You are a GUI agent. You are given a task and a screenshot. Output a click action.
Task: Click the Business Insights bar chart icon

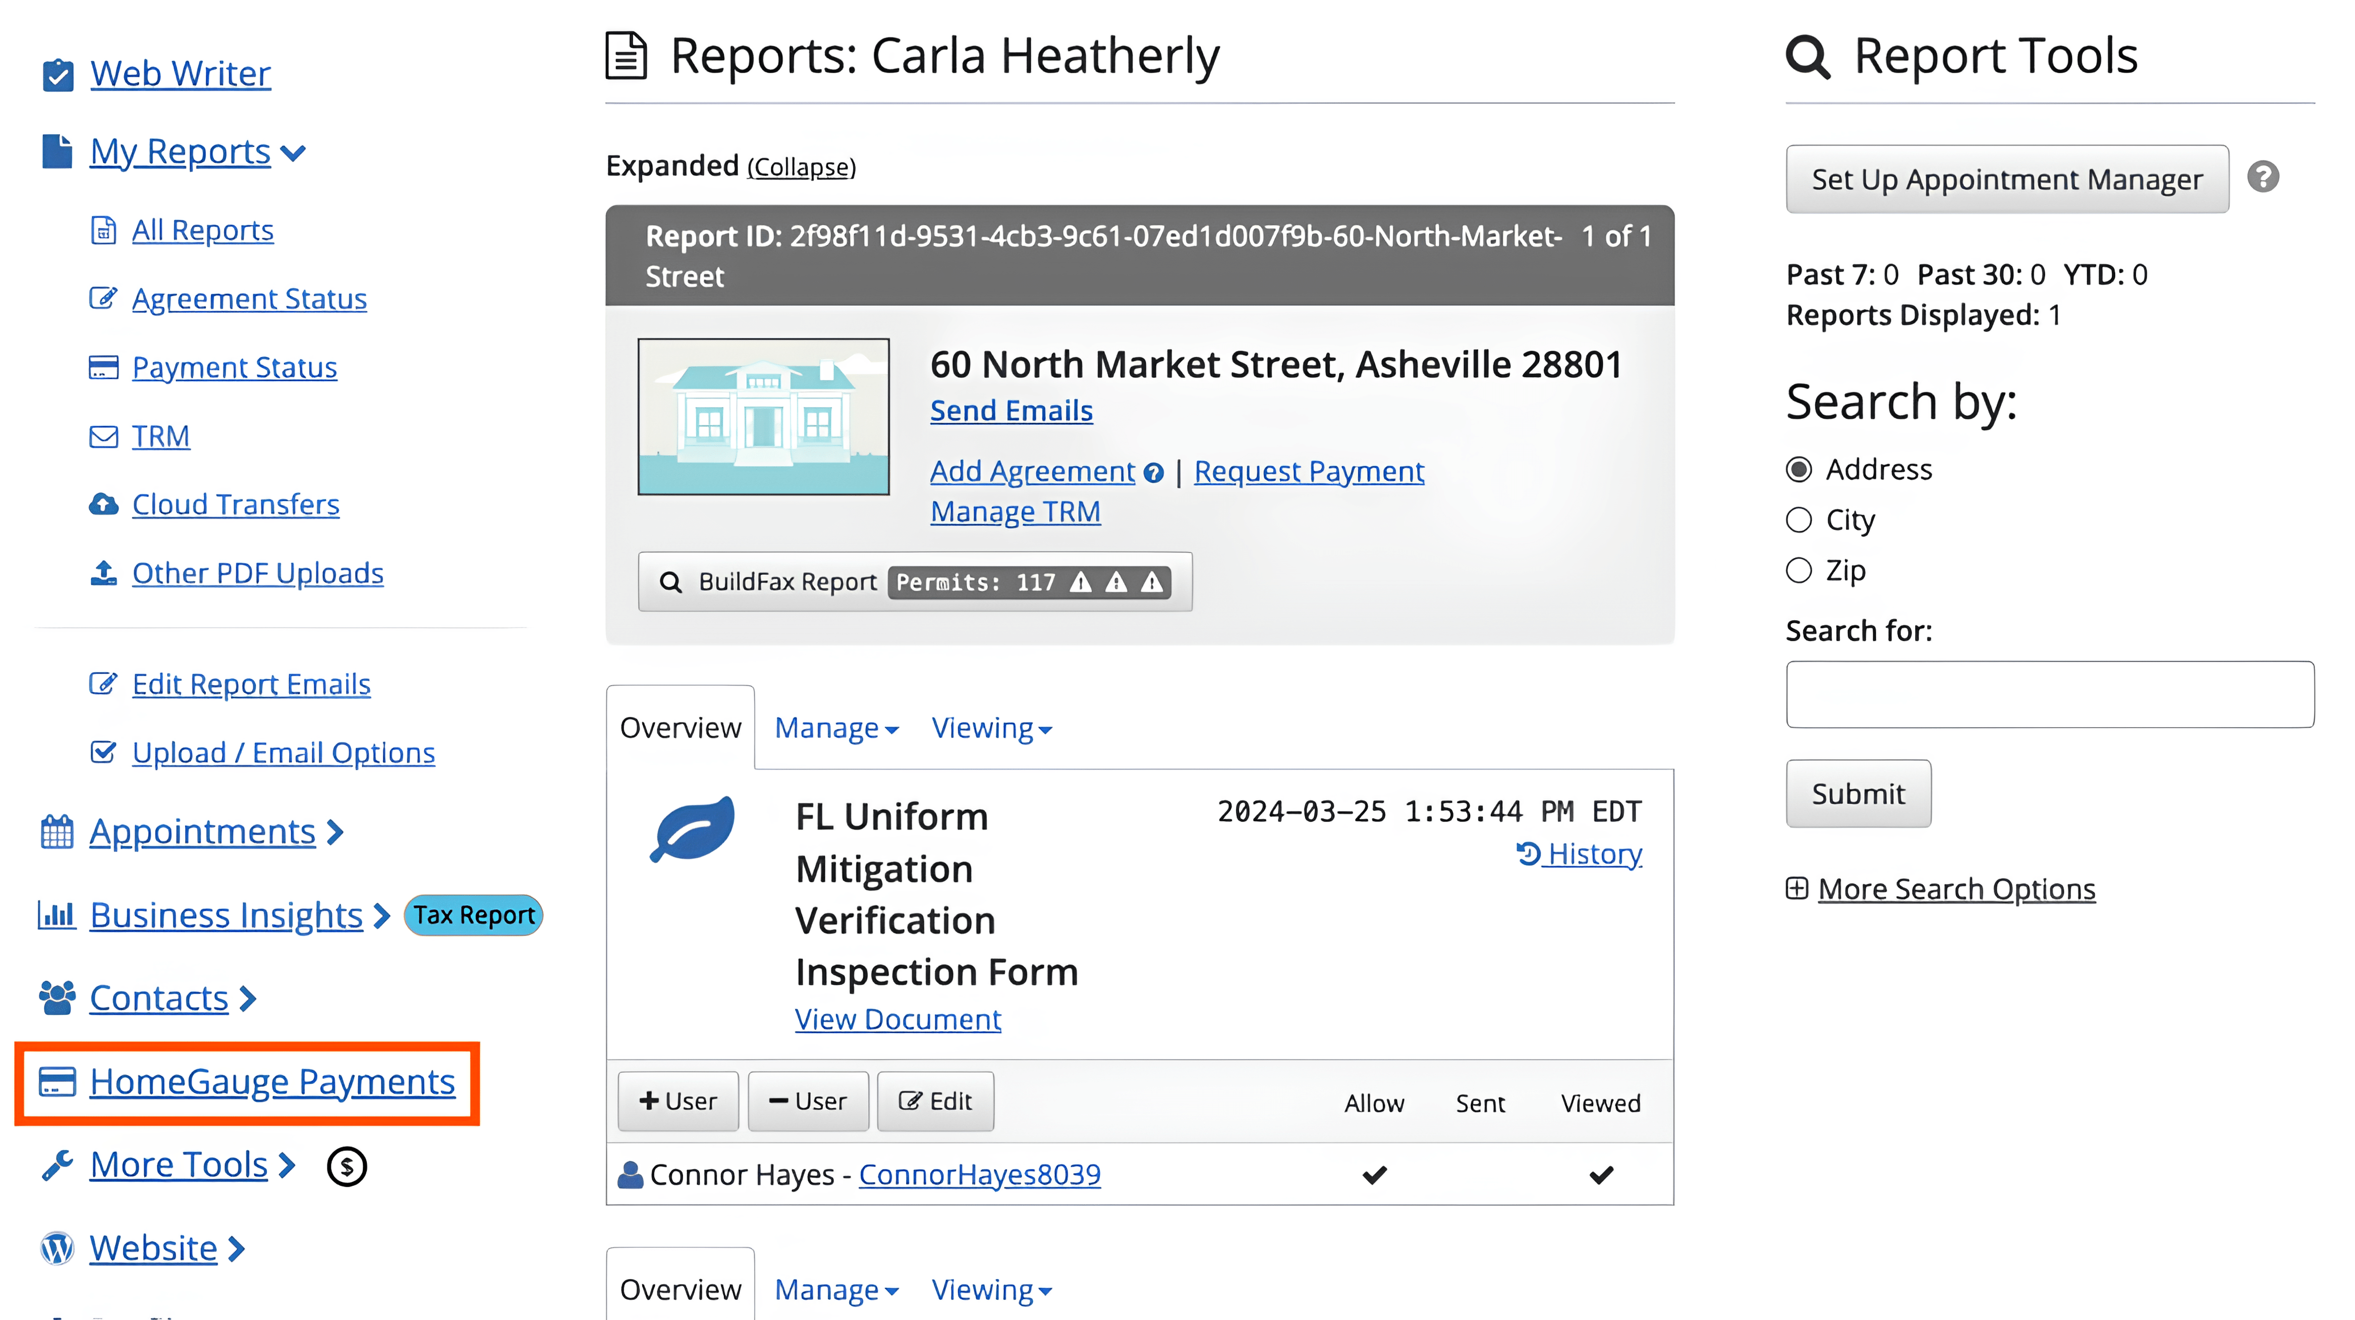click(57, 914)
